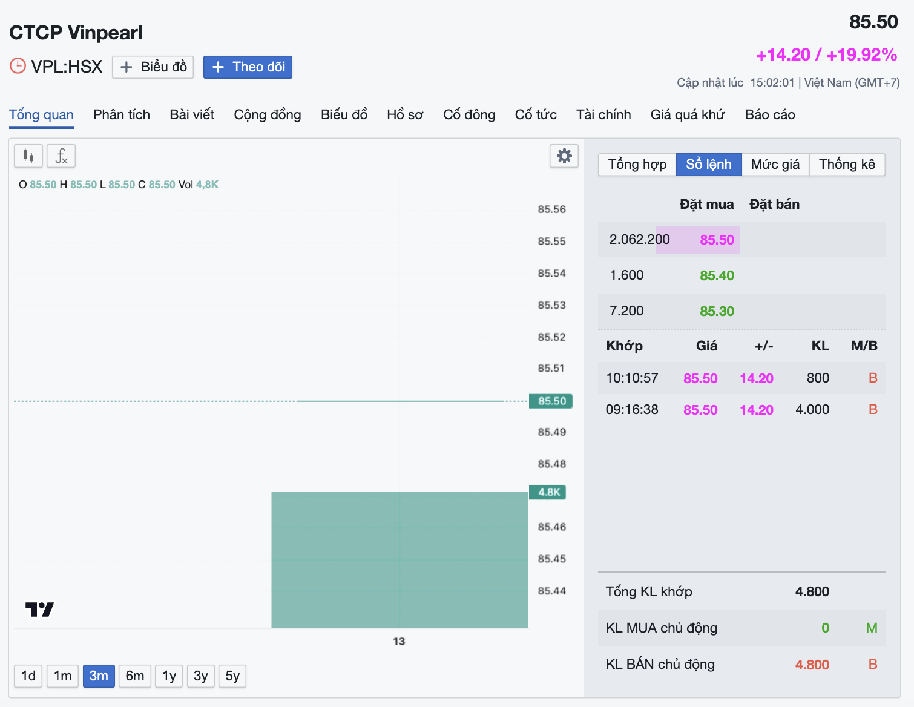Viewport: 914px width, 707px height.
Task: Set chart range to 3y
Action: click(201, 676)
